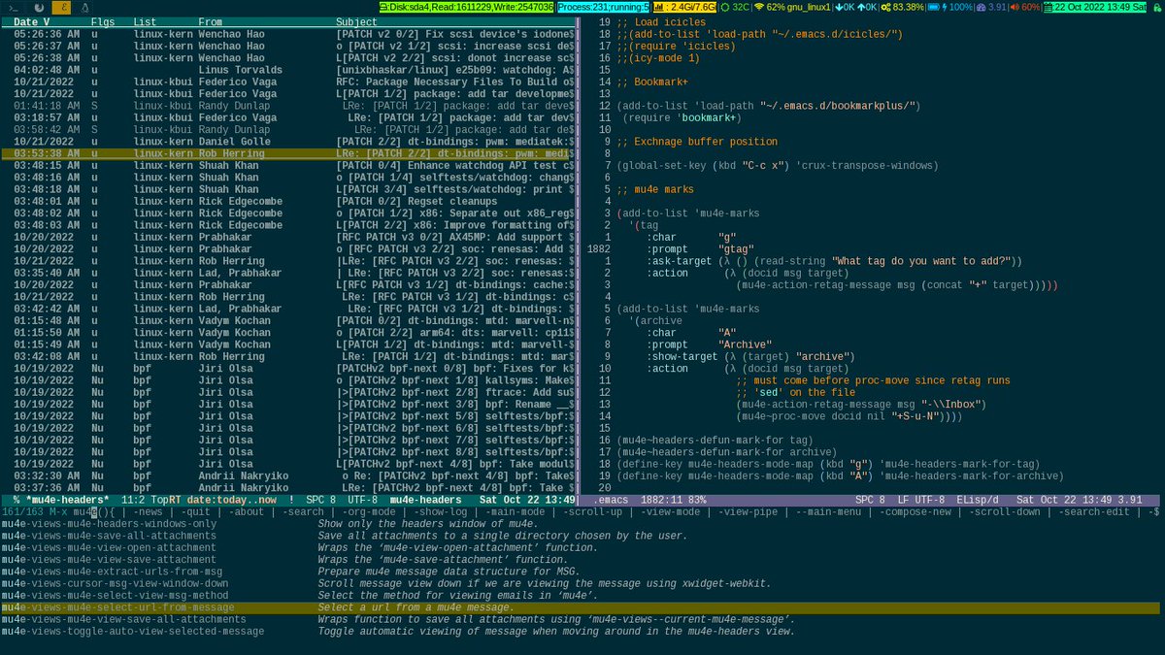The height and width of the screenshot is (655, 1165).
Task: Click the disk sda4 read/write status indicator
Action: pyautogui.click(x=466, y=7)
